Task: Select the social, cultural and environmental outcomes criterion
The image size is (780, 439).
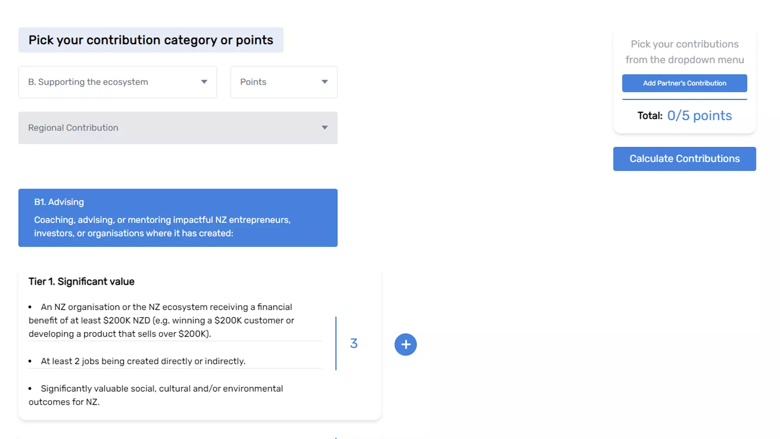Action: tap(162, 395)
